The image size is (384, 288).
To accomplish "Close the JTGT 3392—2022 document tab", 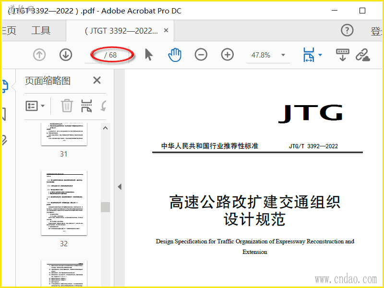I will click(166, 30).
